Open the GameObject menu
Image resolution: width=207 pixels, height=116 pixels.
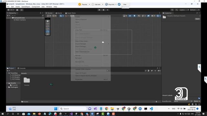coord(26,7)
